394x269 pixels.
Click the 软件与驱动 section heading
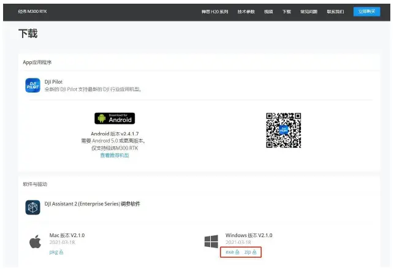[x=35, y=184]
